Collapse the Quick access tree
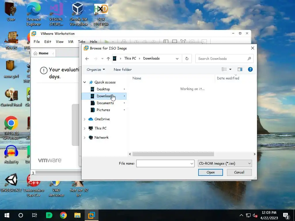The width and height of the screenshot is (295, 221). pos(85,82)
